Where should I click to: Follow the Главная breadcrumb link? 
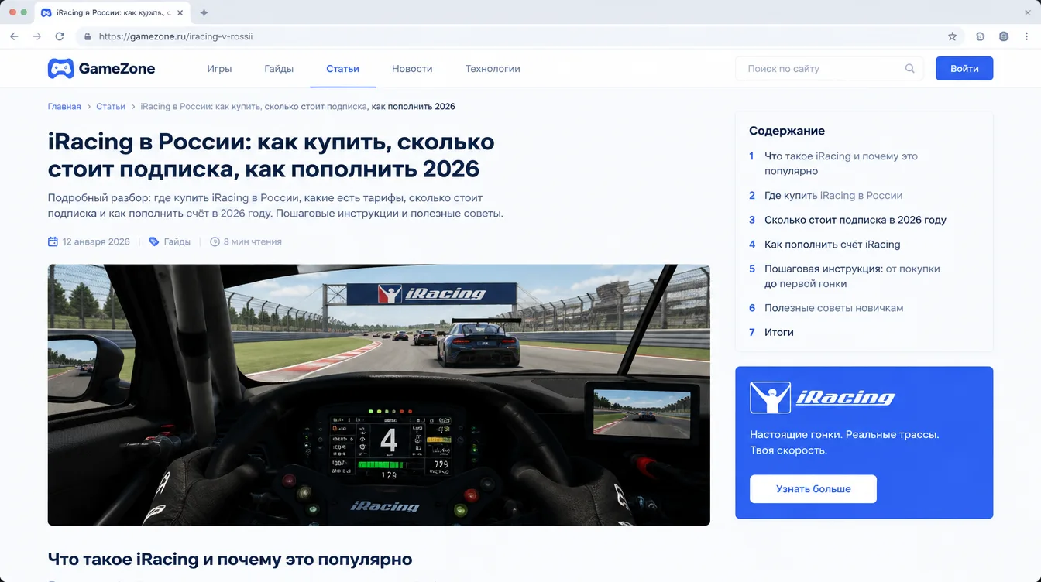tap(64, 106)
